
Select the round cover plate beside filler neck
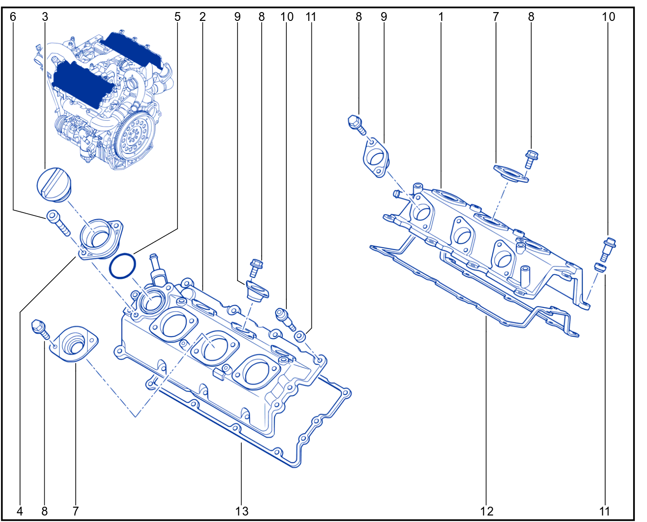pyautogui.click(x=75, y=344)
